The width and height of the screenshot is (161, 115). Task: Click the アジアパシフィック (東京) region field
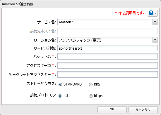click(x=105, y=40)
